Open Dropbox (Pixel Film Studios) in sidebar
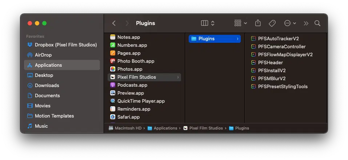 [62, 45]
